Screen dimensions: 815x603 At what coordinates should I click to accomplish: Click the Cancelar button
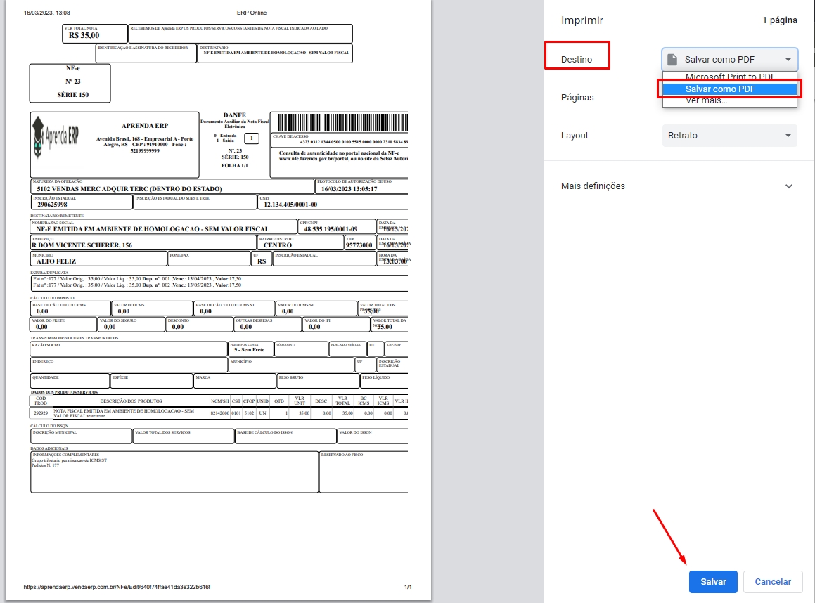tap(772, 582)
